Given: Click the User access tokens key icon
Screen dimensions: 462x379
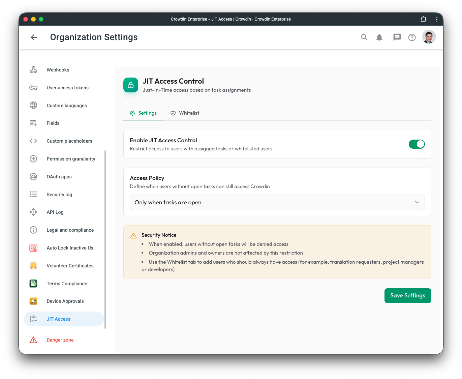Looking at the screenshot, I should coord(33,88).
